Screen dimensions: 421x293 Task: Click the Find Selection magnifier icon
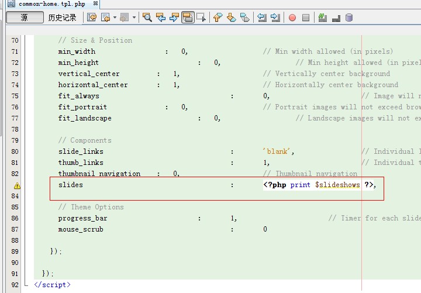147,18
